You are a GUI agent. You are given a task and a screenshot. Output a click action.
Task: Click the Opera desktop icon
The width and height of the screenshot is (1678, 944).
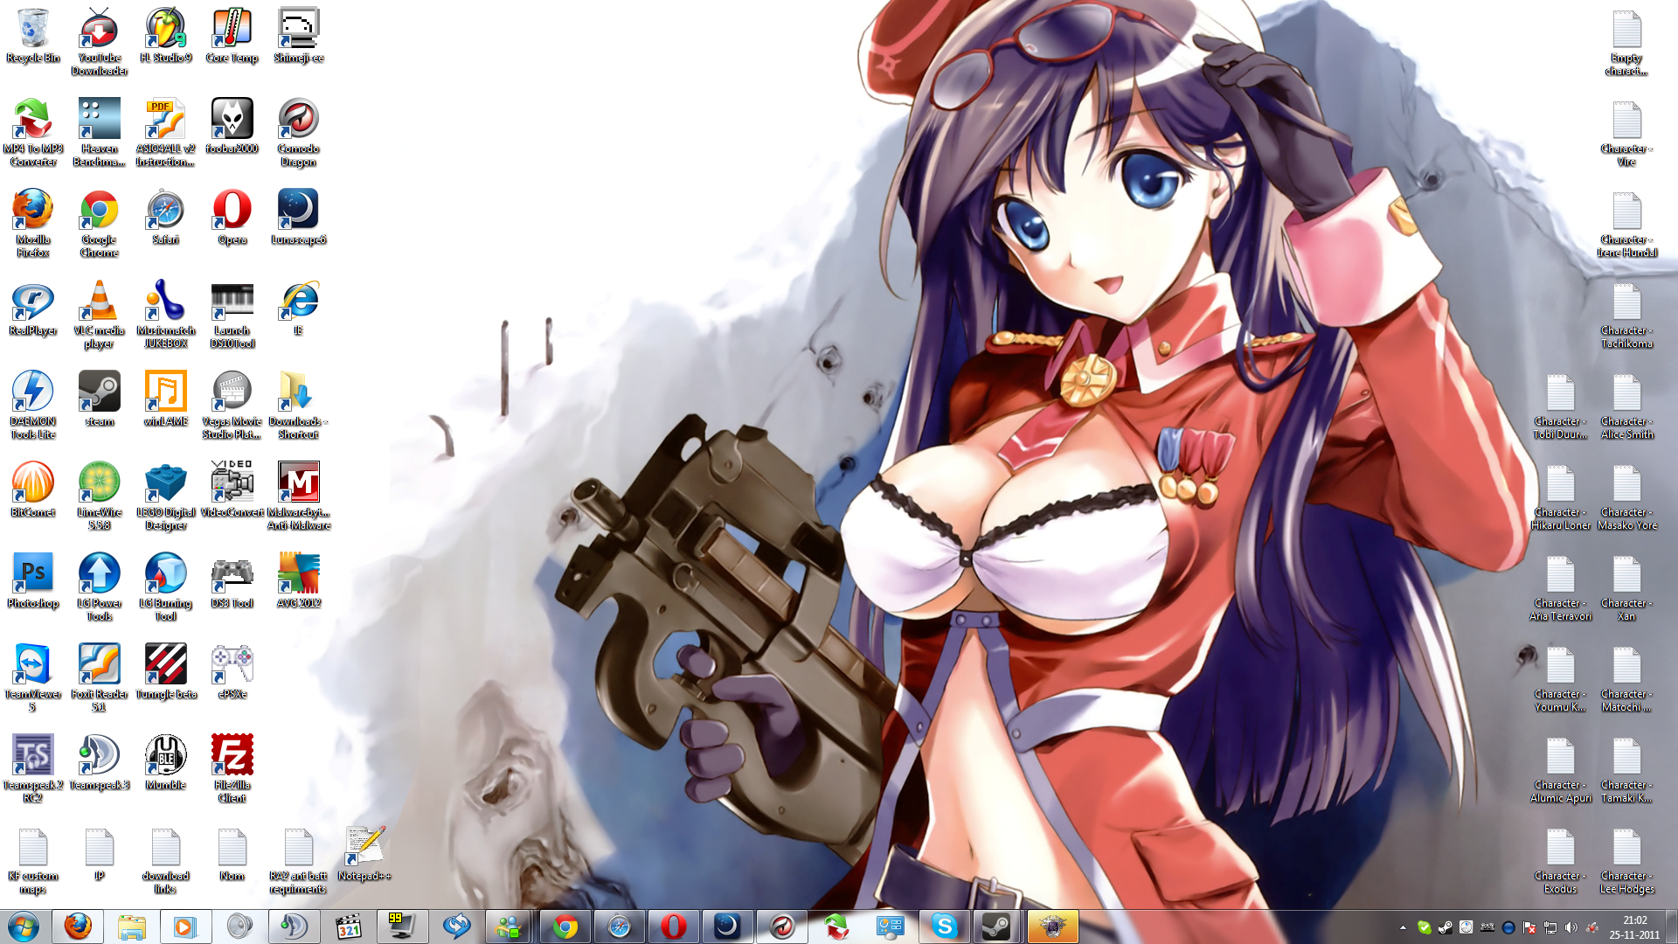232,218
